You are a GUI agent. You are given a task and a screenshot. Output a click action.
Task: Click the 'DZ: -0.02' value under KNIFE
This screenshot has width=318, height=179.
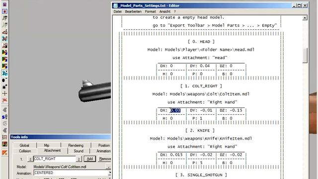[x=231, y=155]
